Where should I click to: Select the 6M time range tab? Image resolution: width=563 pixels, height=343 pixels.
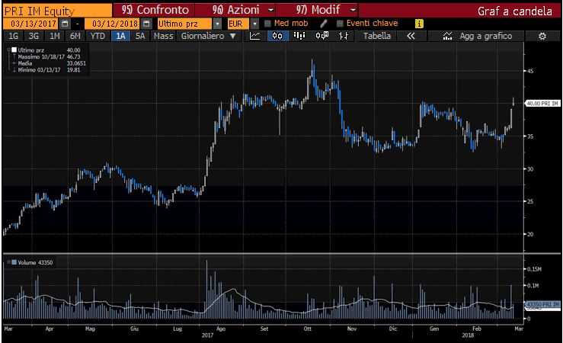(75, 36)
